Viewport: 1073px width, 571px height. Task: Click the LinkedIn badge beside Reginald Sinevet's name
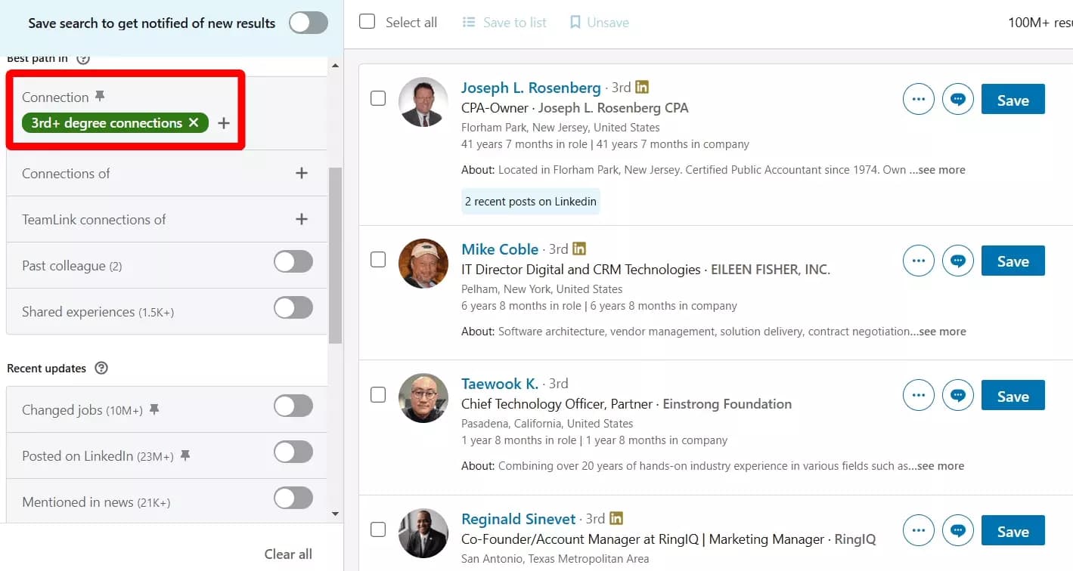[616, 518]
